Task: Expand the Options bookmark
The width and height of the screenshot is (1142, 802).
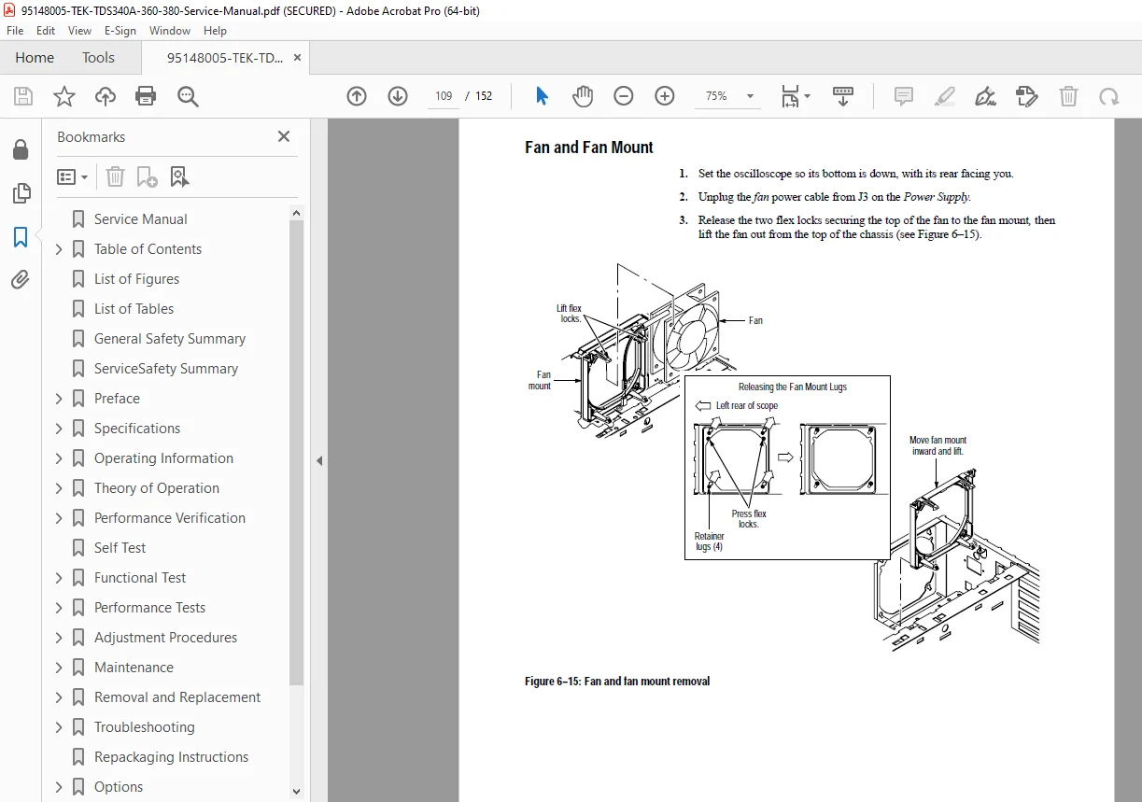Action: (59, 787)
